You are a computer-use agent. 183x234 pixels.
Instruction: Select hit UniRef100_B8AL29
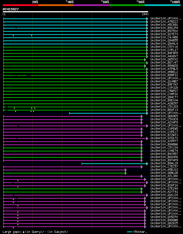pos(164,164)
